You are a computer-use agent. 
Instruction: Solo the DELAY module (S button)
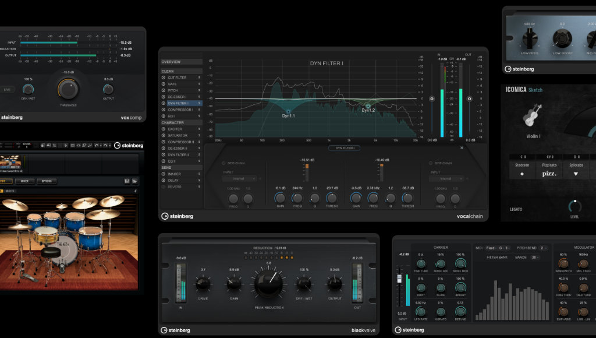[199, 181]
